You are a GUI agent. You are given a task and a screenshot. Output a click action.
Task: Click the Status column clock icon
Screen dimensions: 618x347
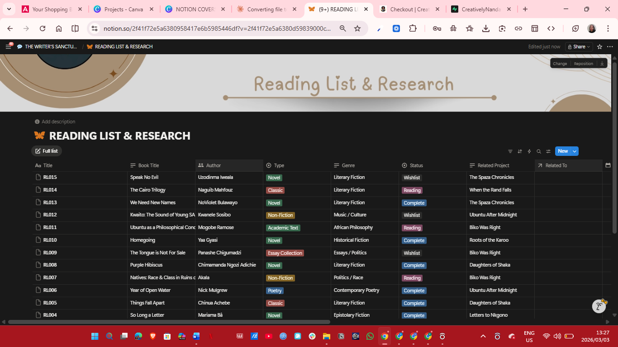click(x=404, y=165)
